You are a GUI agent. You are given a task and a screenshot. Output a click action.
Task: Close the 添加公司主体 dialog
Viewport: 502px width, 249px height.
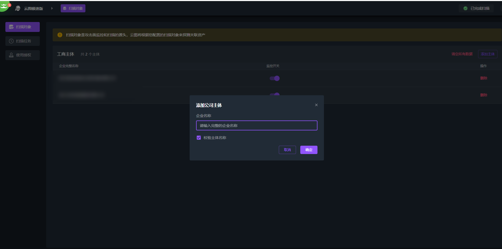click(x=316, y=105)
